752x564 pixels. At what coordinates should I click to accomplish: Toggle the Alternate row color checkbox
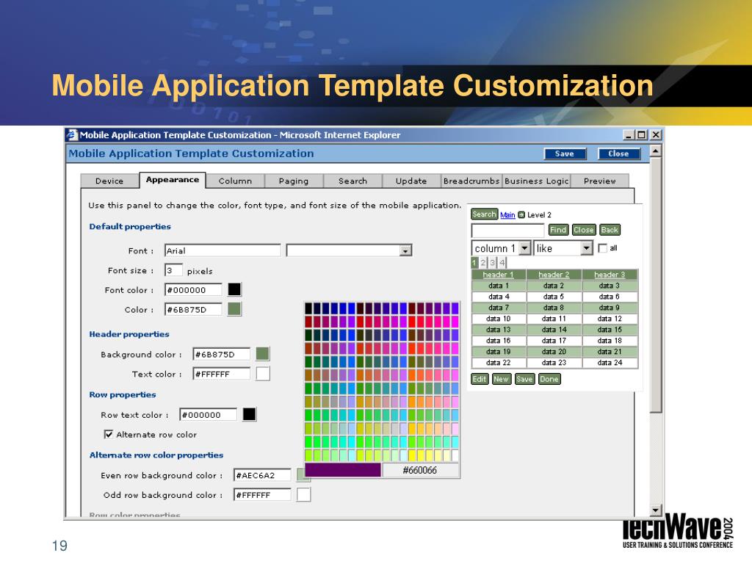click(x=109, y=435)
